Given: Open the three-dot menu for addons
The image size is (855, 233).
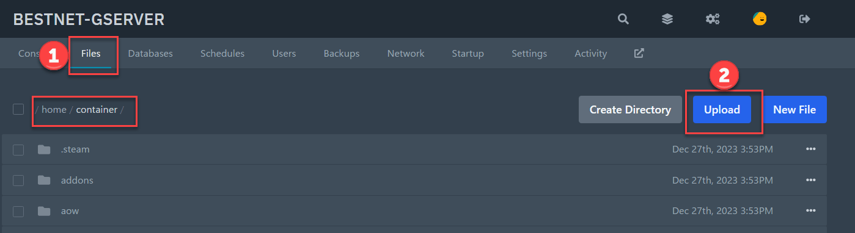Looking at the screenshot, I should [811, 180].
